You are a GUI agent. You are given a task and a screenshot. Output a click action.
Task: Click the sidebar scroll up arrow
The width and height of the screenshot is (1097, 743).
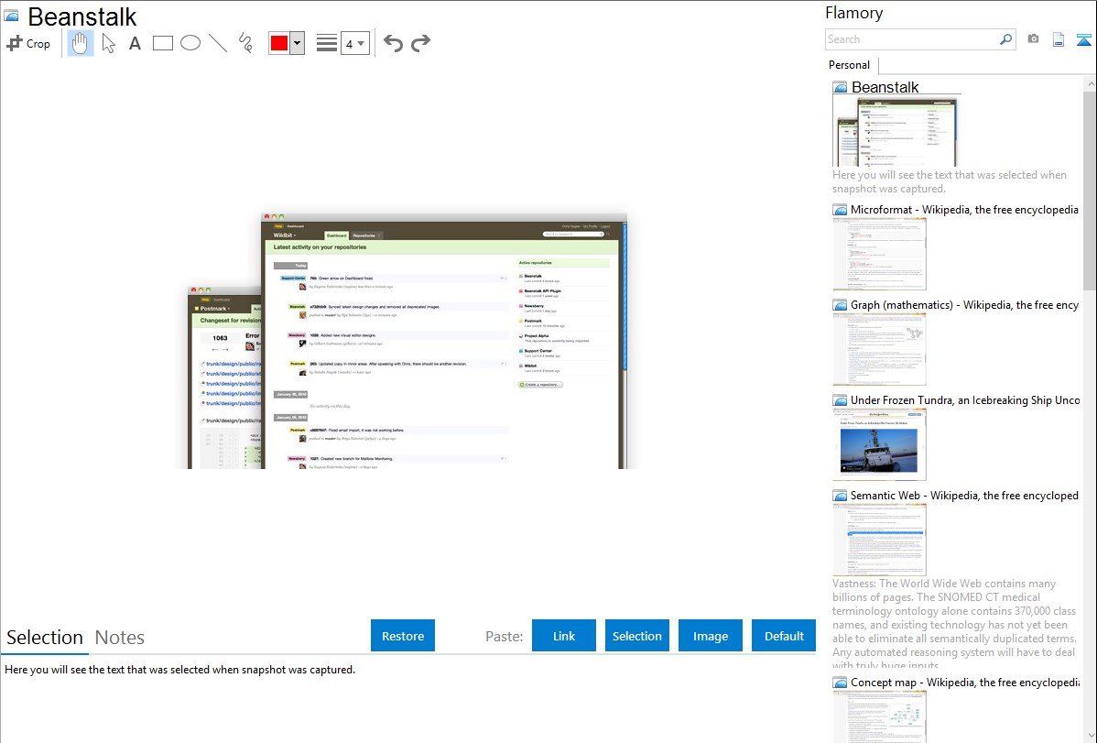[1090, 83]
